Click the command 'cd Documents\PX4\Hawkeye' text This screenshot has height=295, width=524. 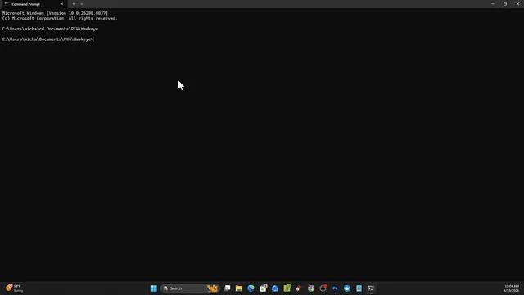click(x=69, y=29)
